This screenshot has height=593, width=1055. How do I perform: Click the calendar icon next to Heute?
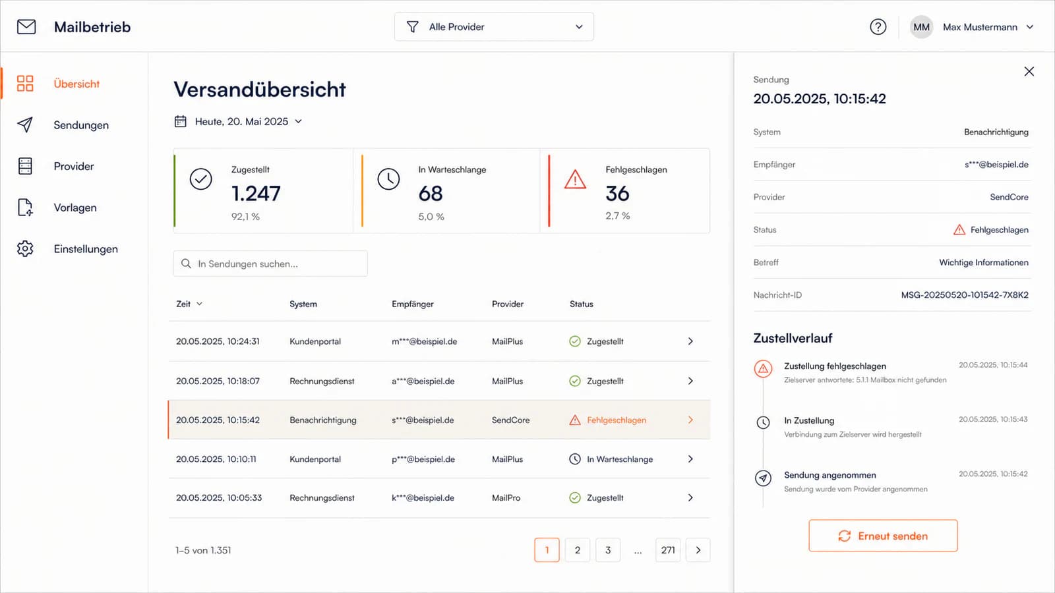[x=180, y=121]
